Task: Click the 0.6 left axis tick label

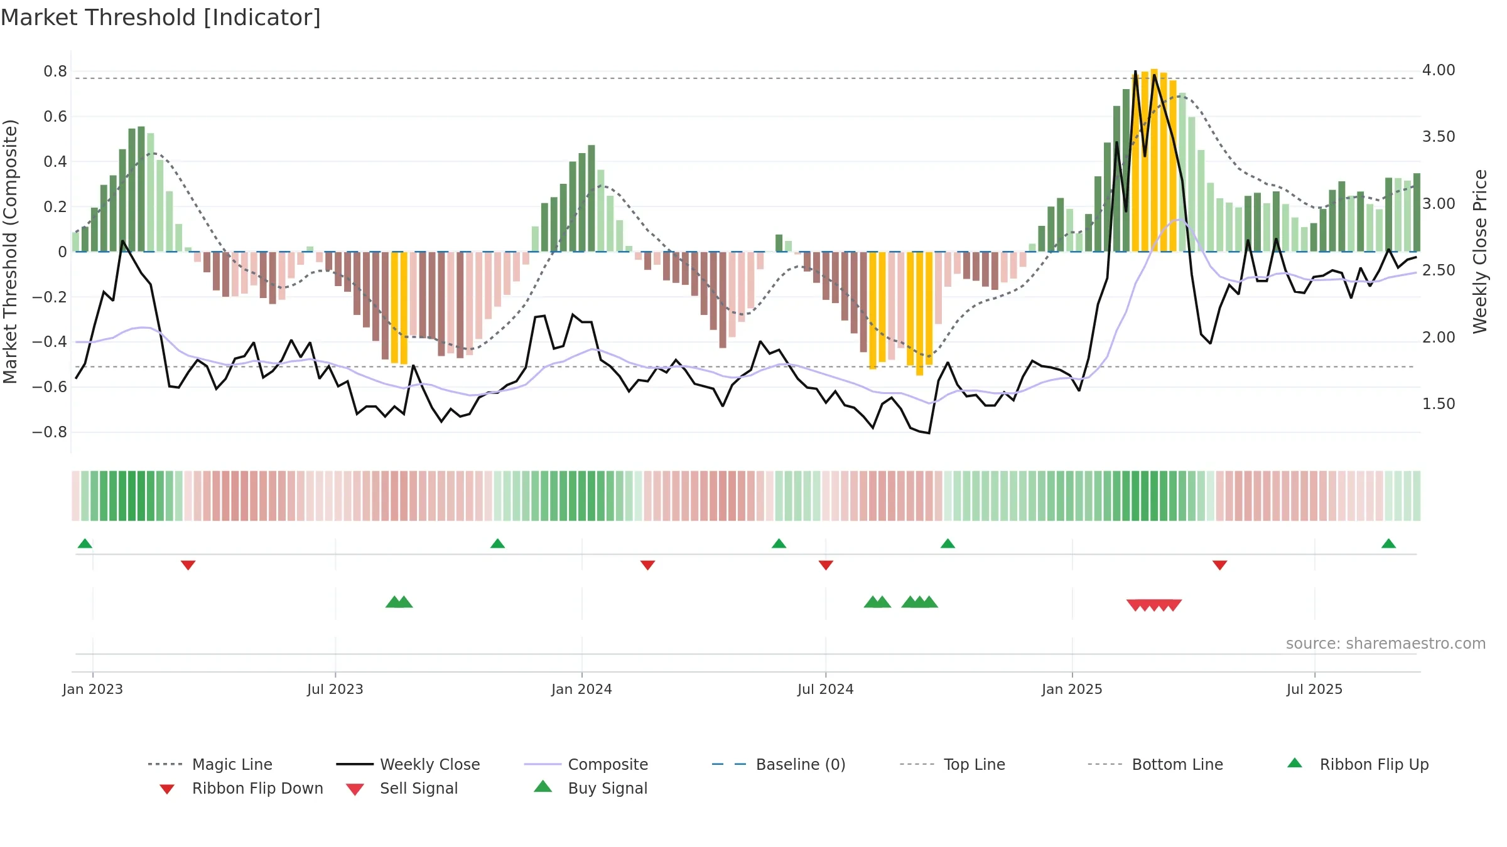Action: (55, 116)
